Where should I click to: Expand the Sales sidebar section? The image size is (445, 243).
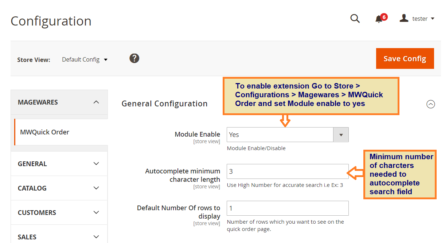pyautogui.click(x=59, y=237)
